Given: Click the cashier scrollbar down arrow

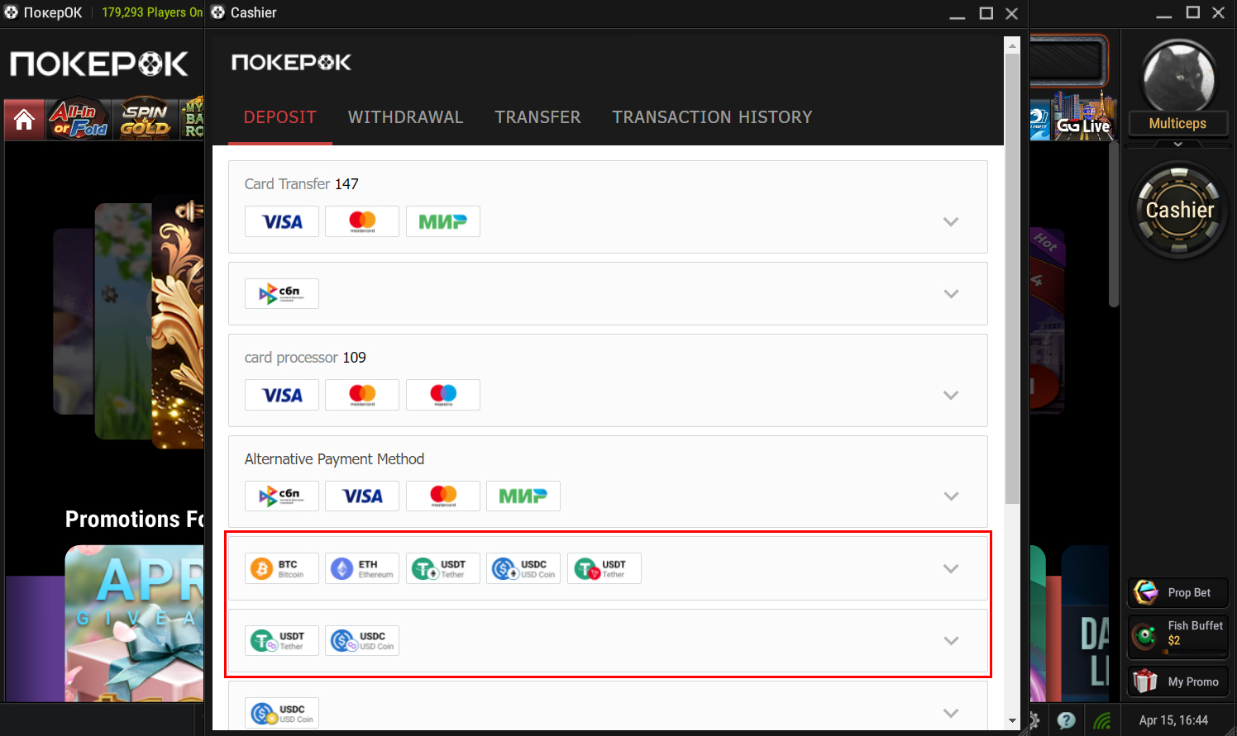Looking at the screenshot, I should pos(1012,721).
